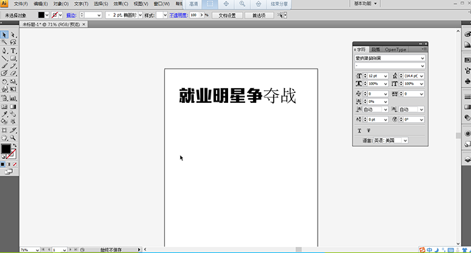Image resolution: width=471 pixels, height=253 pixels.
Task: Switch to the 段落 paragraph tab
Action: tap(375, 50)
